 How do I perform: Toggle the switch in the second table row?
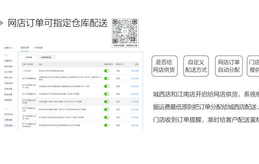(x=106, y=78)
